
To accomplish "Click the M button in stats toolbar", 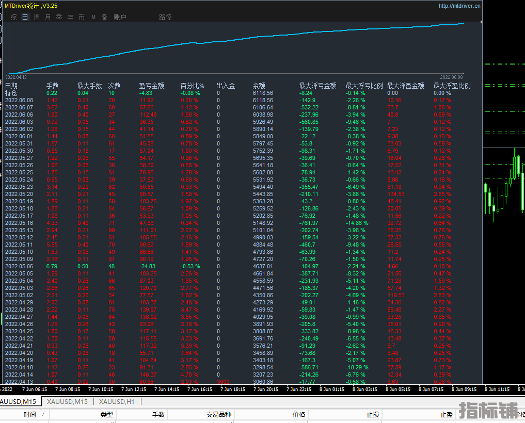I will pyautogui.click(x=93, y=17).
